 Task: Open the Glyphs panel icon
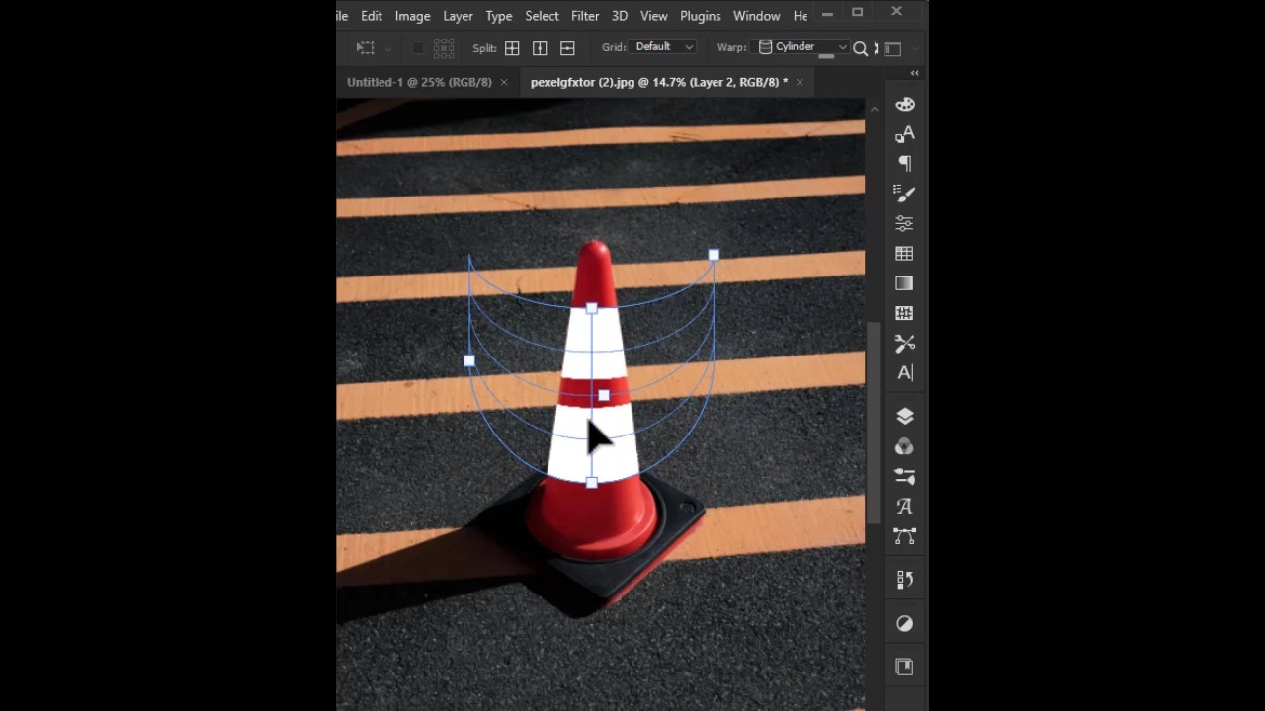click(x=905, y=507)
